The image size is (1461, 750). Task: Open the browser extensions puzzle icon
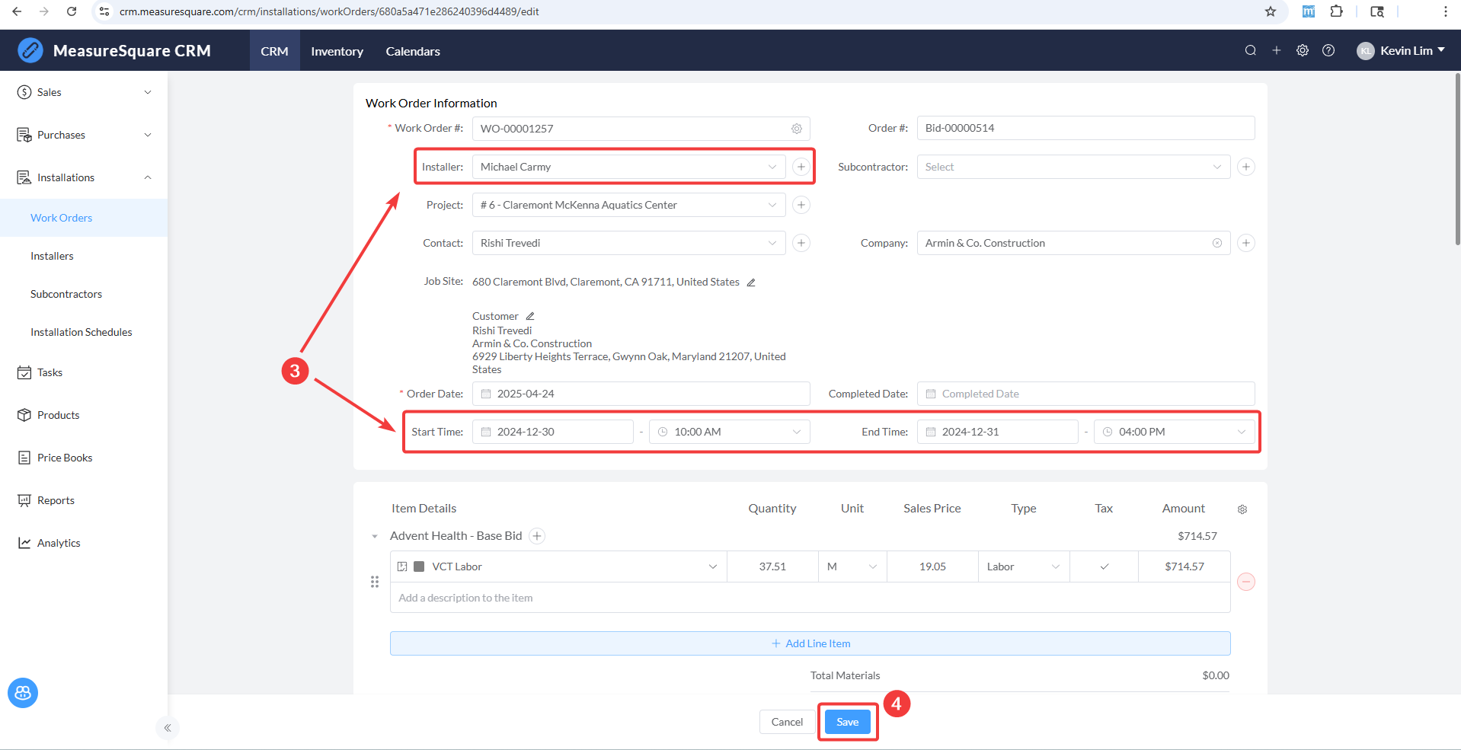pyautogui.click(x=1336, y=11)
